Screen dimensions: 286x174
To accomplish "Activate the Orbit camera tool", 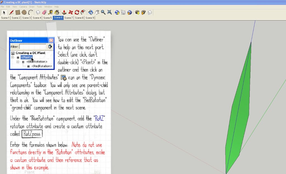I will [91, 12].
